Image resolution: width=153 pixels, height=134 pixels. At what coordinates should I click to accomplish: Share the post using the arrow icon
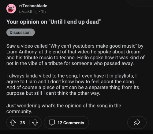137,122
